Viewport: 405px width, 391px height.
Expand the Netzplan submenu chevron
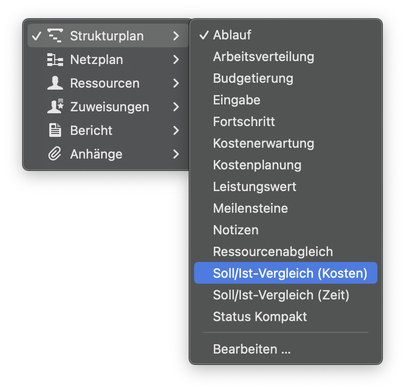point(176,60)
